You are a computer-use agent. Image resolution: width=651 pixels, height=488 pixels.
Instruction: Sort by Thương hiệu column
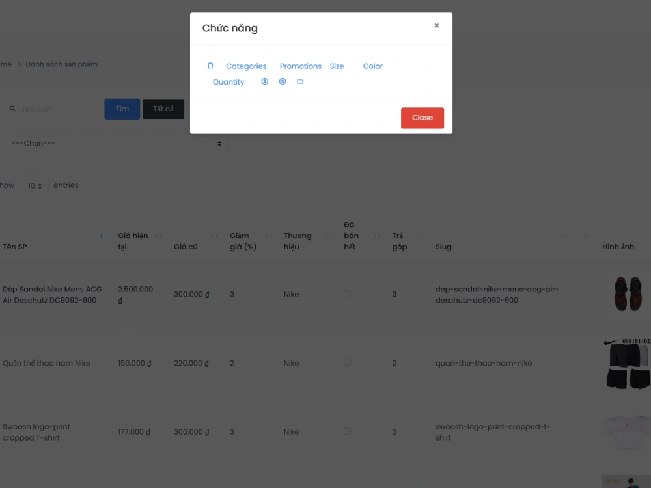[329, 236]
